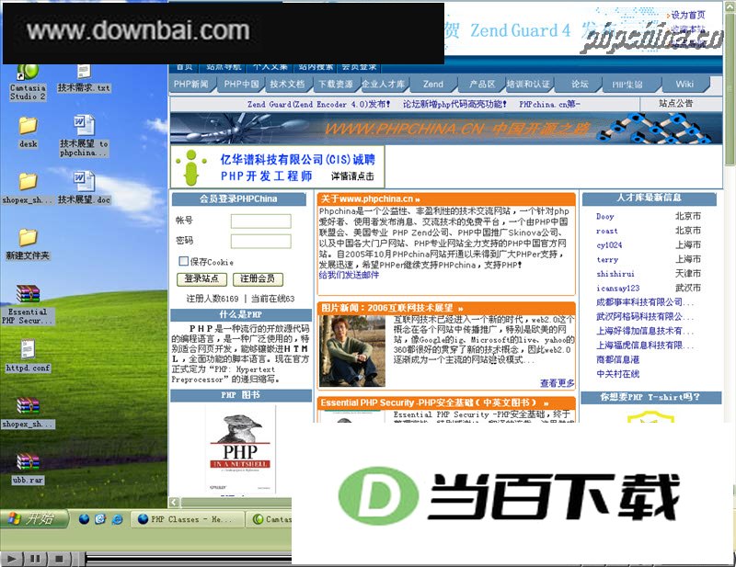
Task: Click the 查看更多 link
Action: click(x=558, y=383)
